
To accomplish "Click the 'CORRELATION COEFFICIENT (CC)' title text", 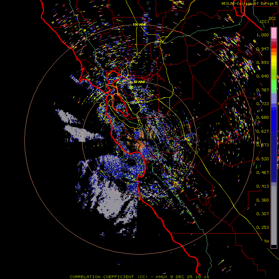I will click(x=108, y=277).
